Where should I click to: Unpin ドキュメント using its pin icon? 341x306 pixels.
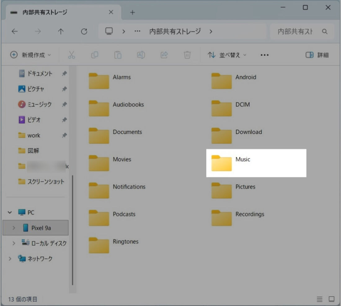[64, 73]
